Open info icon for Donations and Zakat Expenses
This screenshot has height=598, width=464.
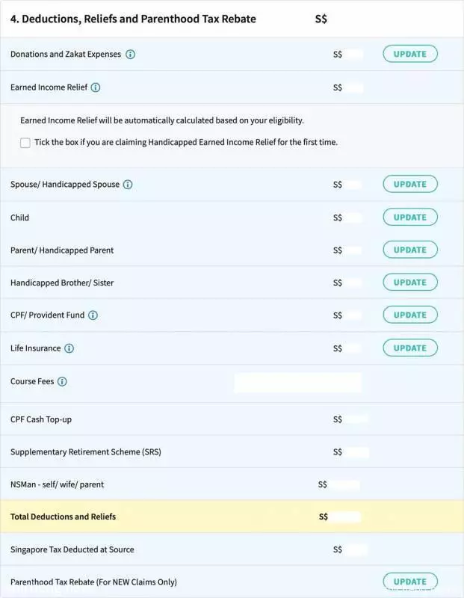[131, 54]
